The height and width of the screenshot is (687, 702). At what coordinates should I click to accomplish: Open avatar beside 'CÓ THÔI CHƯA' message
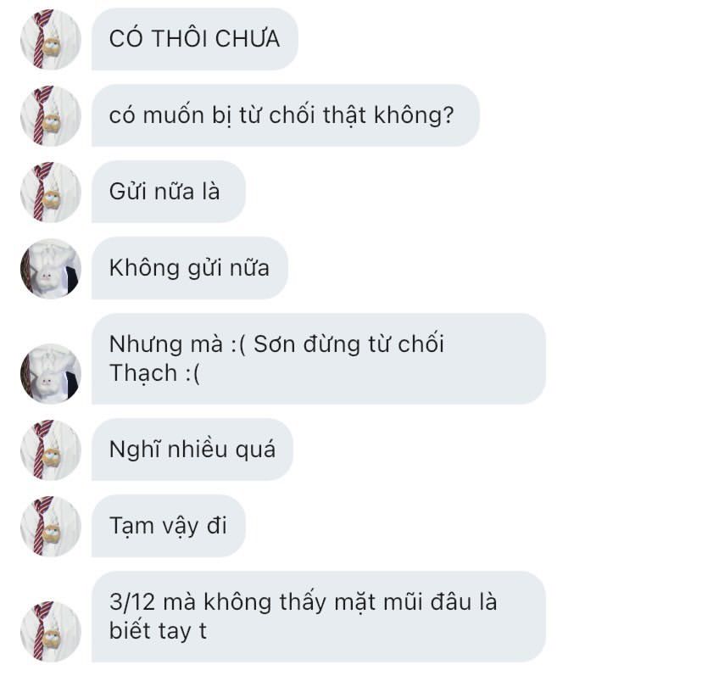[51, 39]
